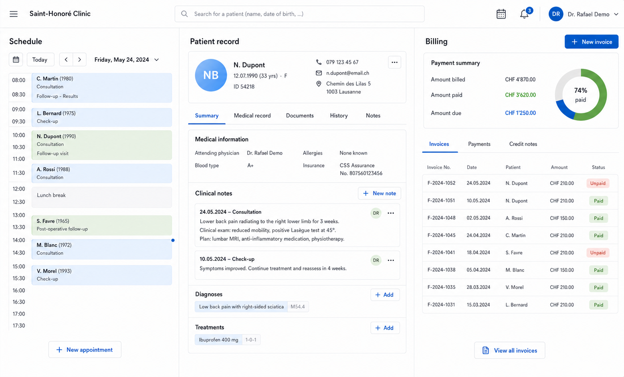Select the Invoices billing tab
Screen dimensions: 624x377
click(x=439, y=144)
